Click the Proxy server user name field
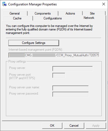This screenshot has width=108, height=131. coord(70,88)
